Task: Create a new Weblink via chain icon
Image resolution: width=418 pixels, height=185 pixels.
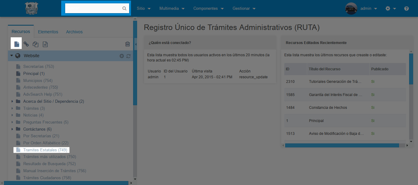Action: pyautogui.click(x=26, y=44)
